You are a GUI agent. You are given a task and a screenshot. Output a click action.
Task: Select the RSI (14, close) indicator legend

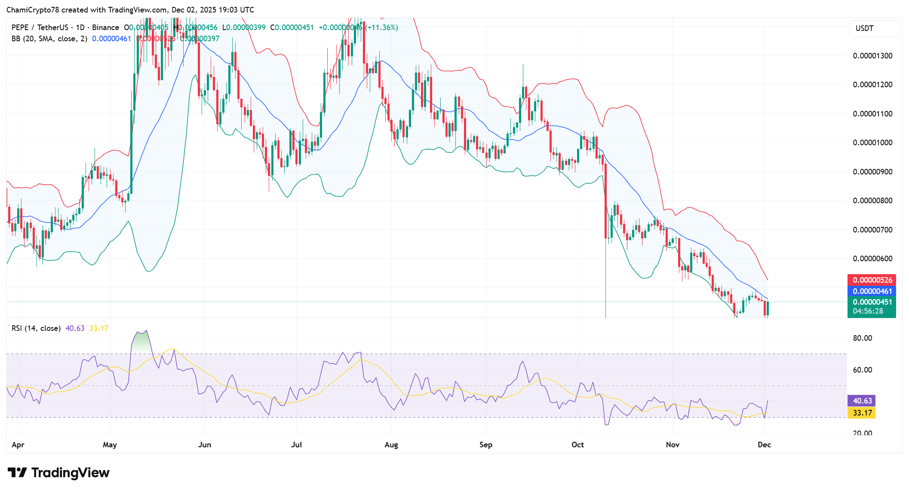click(x=36, y=328)
